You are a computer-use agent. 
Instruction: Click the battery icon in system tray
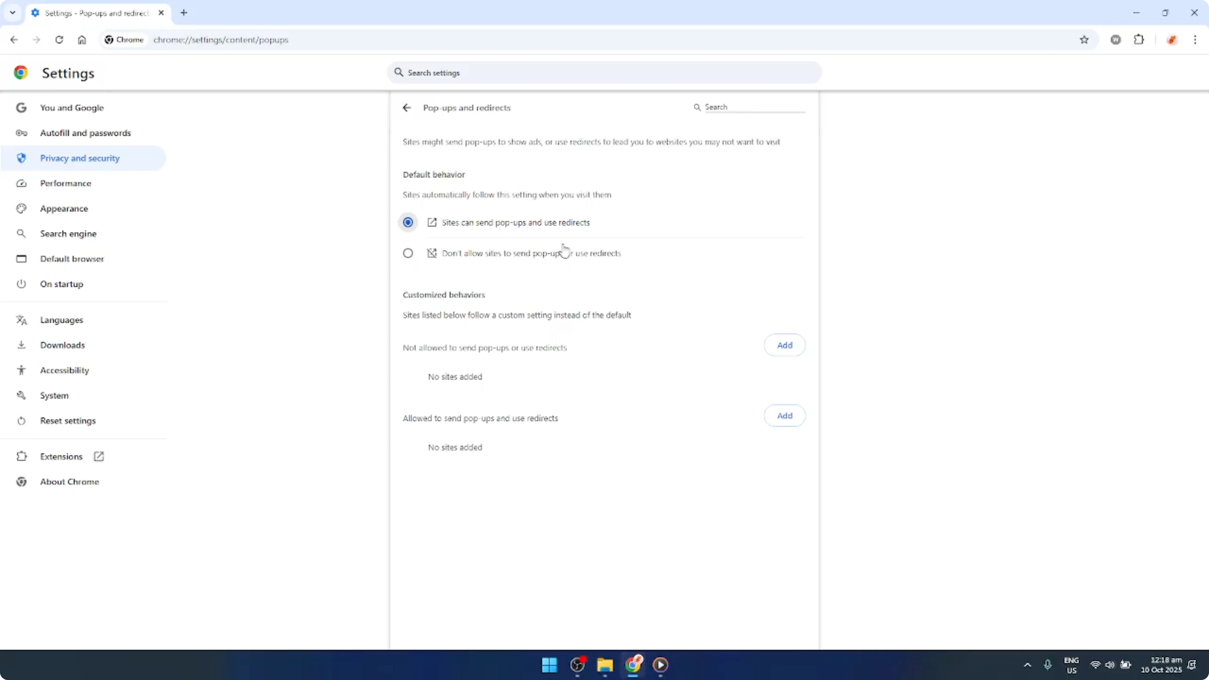pos(1126,665)
